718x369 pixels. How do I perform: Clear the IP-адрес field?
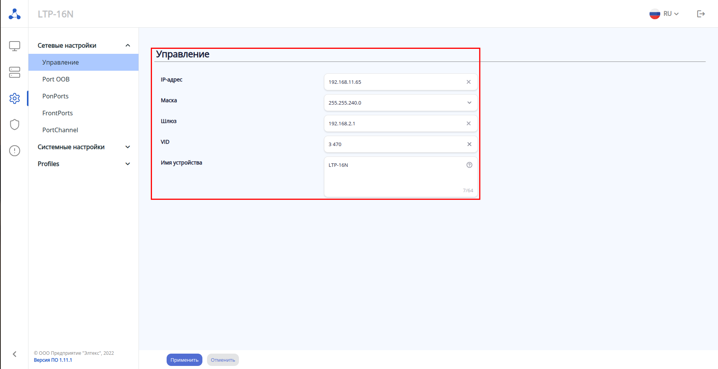click(x=469, y=82)
